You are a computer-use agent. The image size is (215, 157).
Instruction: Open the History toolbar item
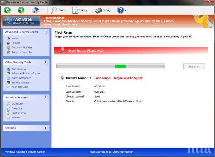(80, 10)
